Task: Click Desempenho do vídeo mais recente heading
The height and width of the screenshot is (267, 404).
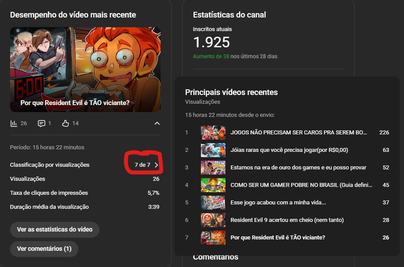Action: (73, 15)
